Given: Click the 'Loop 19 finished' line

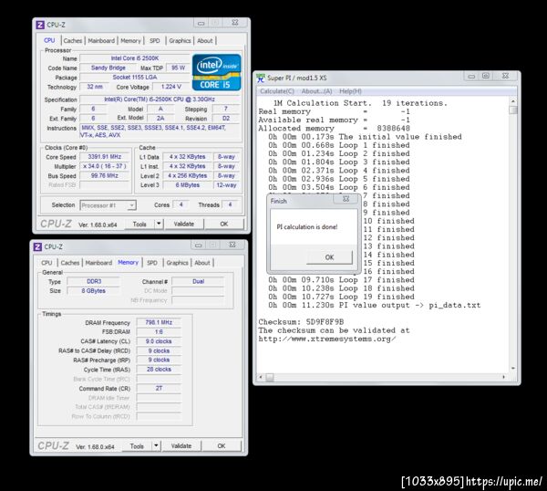Looking at the screenshot, I should tap(341, 297).
